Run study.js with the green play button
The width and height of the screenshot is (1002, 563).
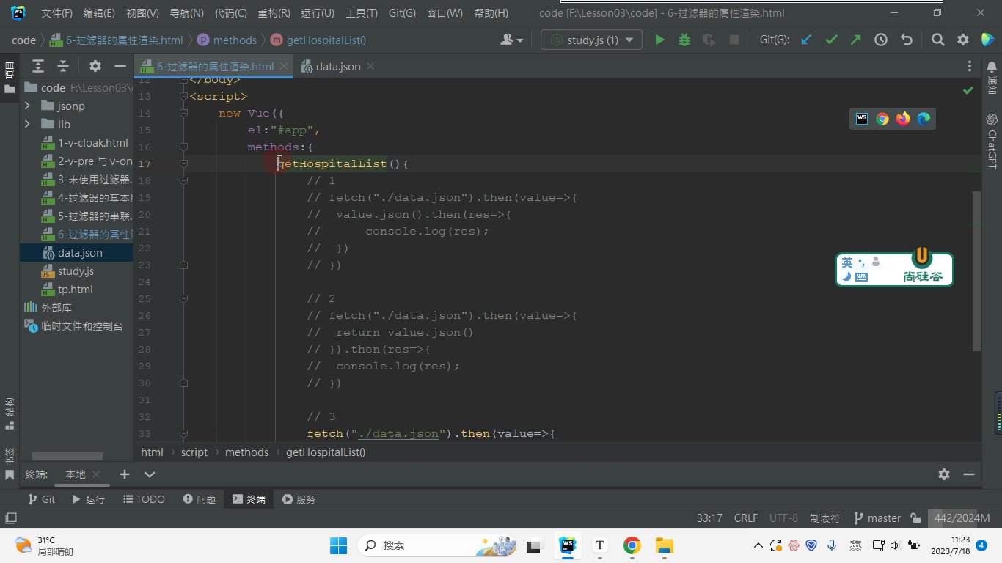click(659, 40)
